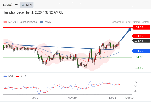The image size is (151, 102).
Task: Toggle the RSI legend indicator
Action: point(5,76)
